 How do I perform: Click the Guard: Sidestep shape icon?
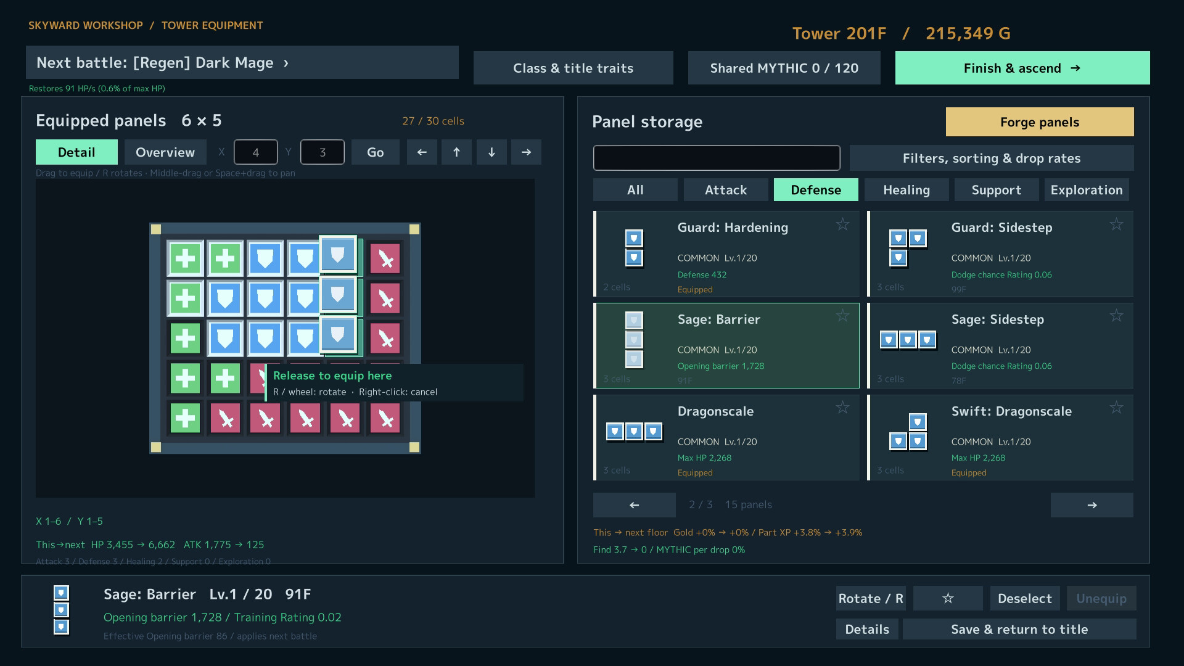[x=908, y=248]
